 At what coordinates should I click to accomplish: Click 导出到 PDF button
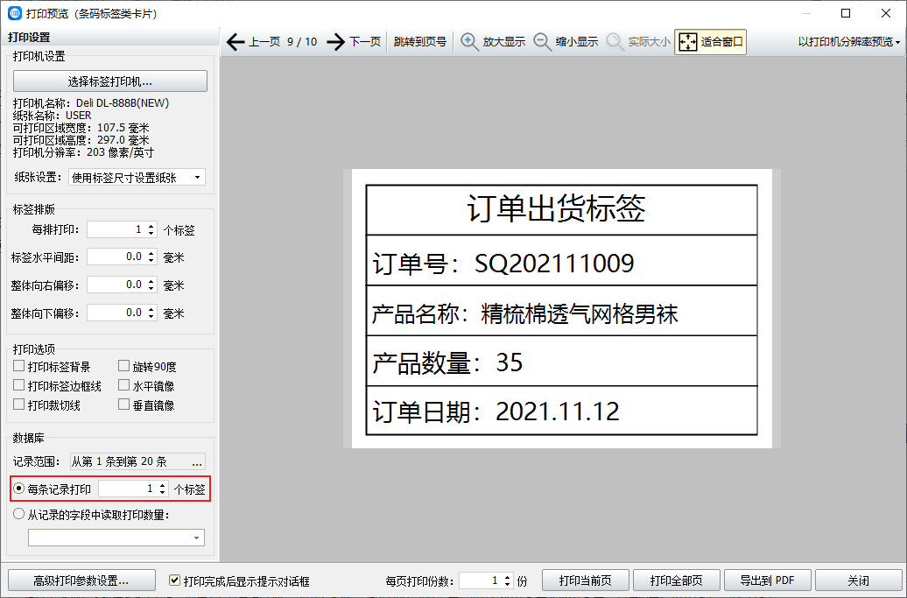pos(768,580)
